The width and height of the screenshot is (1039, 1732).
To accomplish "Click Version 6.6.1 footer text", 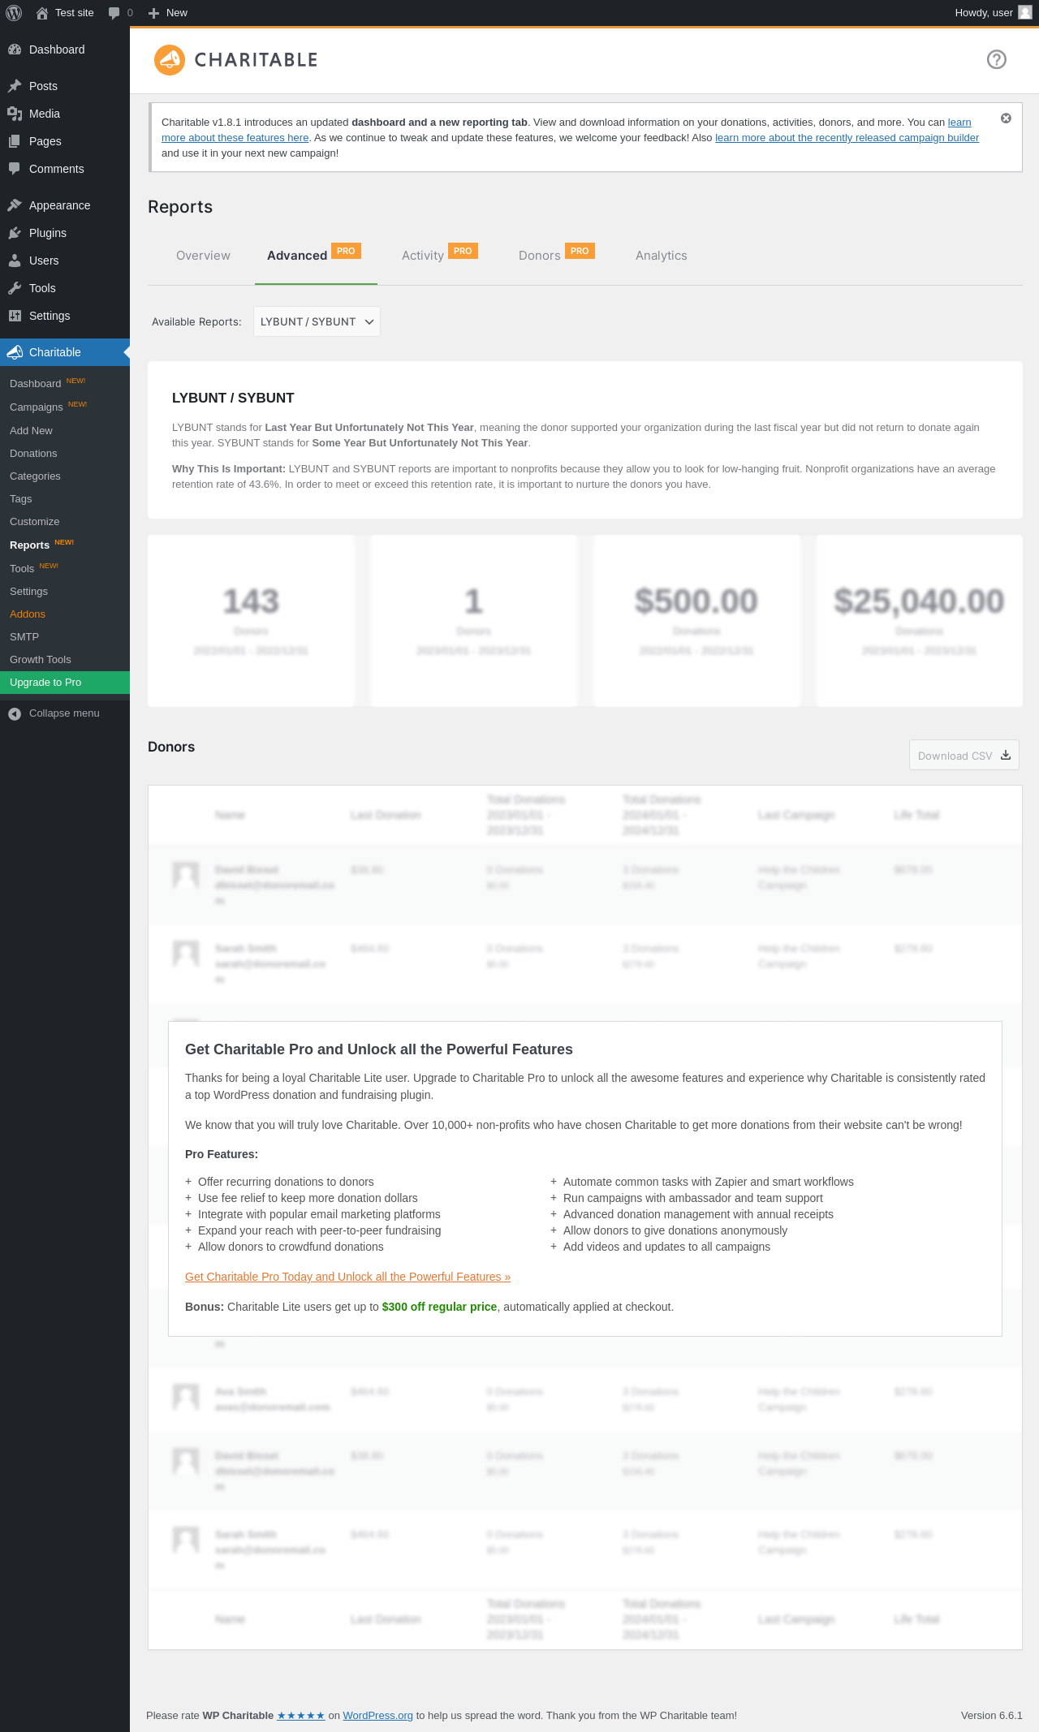I will 992,1715.
